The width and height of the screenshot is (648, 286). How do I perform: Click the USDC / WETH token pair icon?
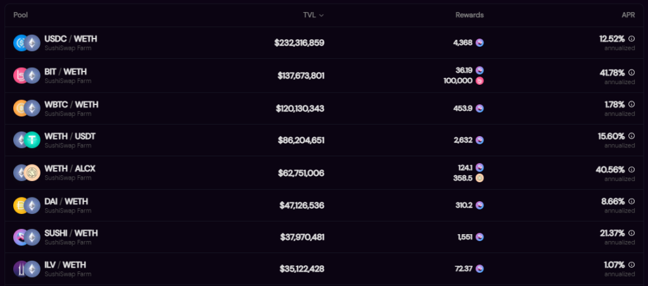(x=27, y=43)
